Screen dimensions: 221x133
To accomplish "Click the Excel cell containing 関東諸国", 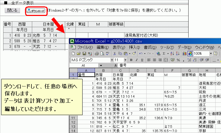I will (x=207, y=126).
